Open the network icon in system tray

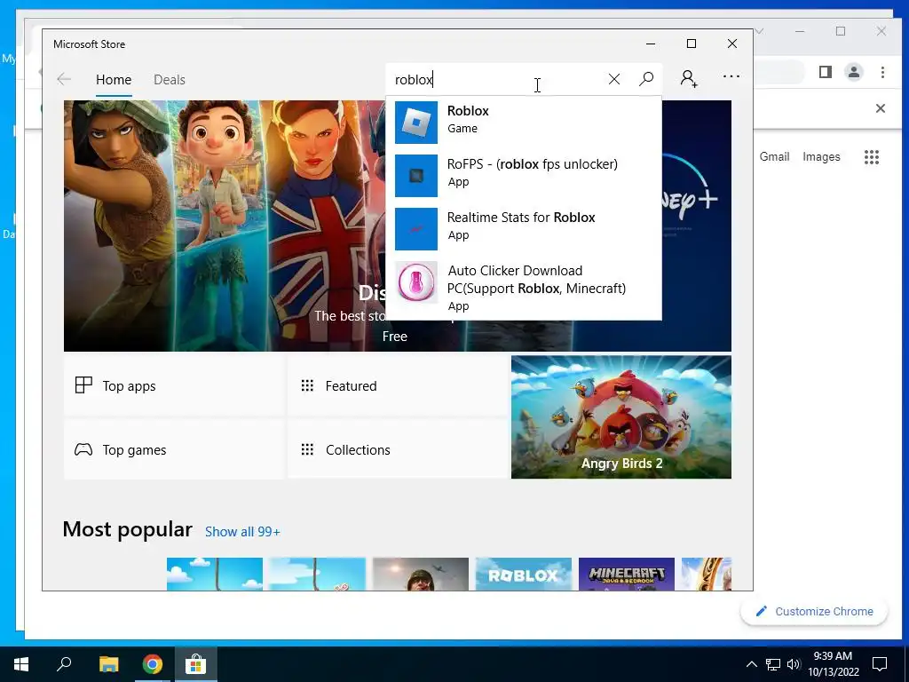(x=773, y=664)
